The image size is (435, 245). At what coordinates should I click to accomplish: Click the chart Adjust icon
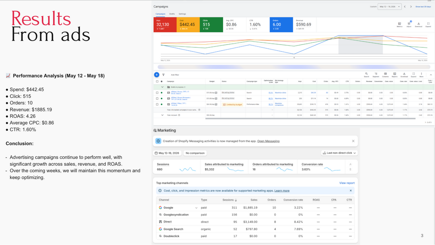pos(409,24)
